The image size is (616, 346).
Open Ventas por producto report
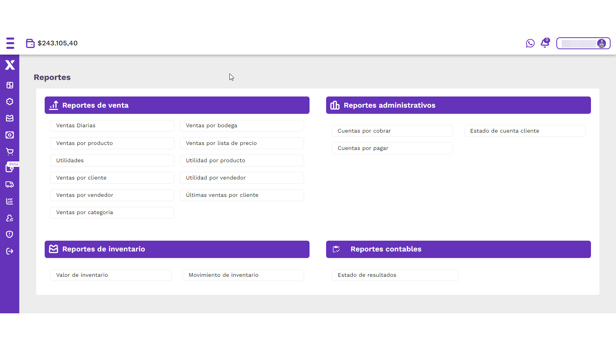112,143
